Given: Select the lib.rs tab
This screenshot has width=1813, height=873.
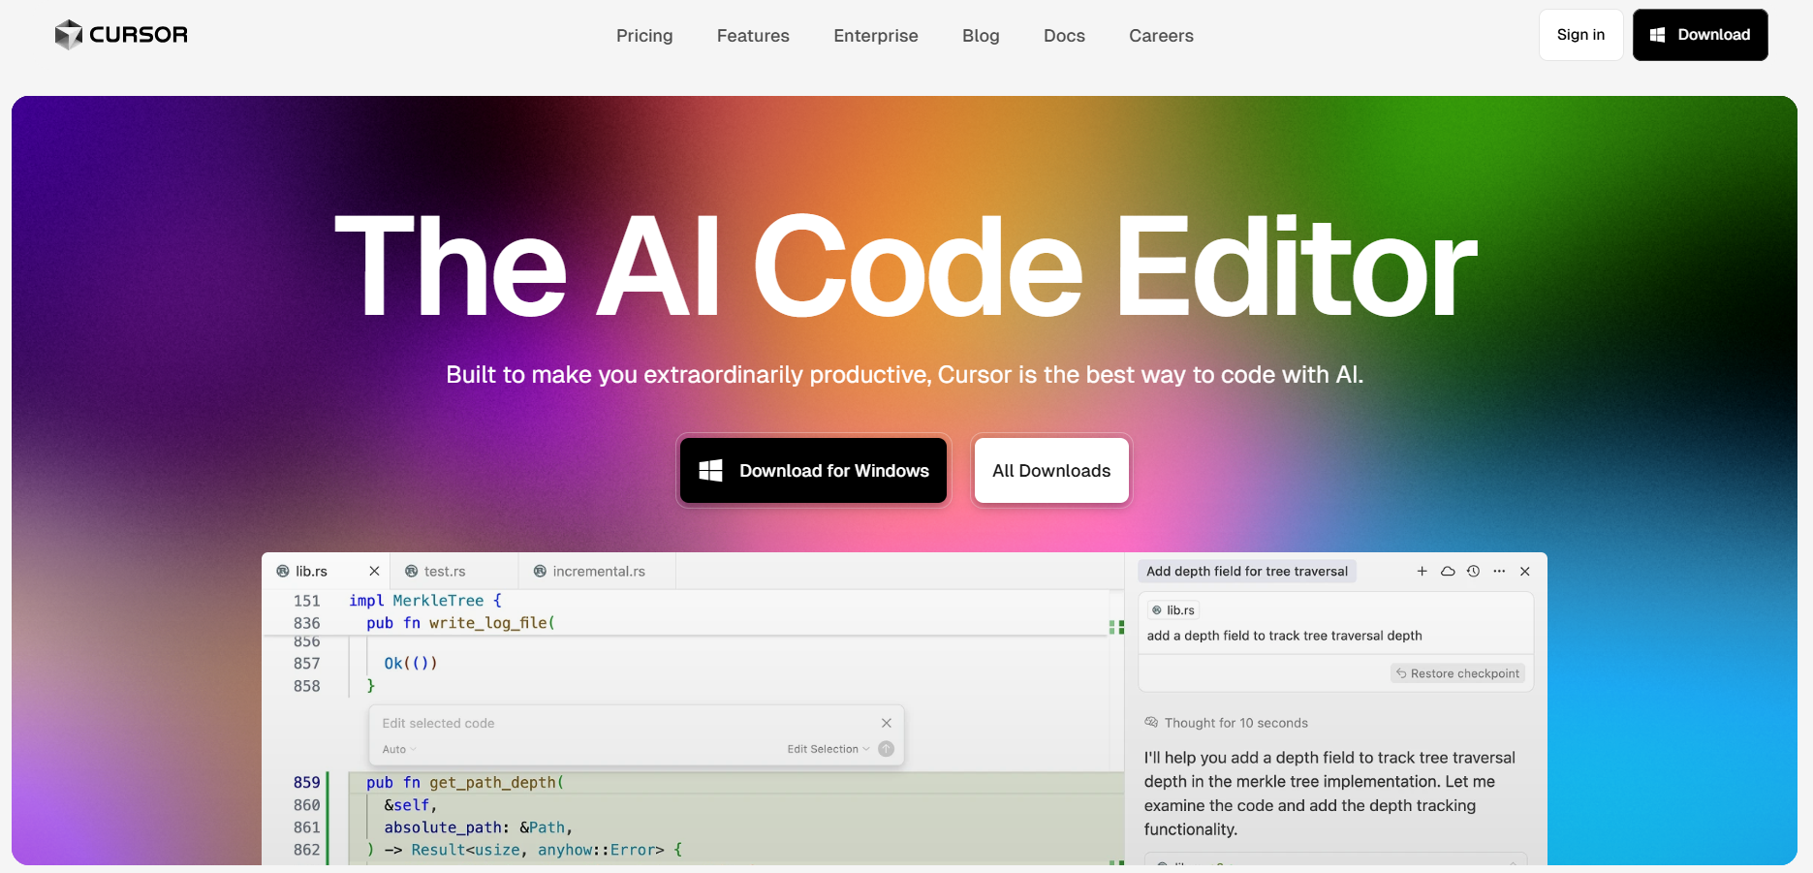Looking at the screenshot, I should pos(326,572).
